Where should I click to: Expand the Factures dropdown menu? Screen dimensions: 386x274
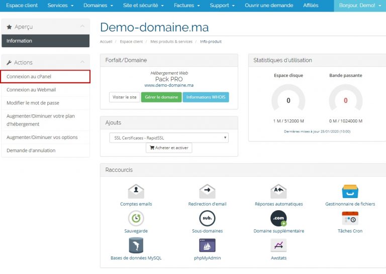click(187, 6)
